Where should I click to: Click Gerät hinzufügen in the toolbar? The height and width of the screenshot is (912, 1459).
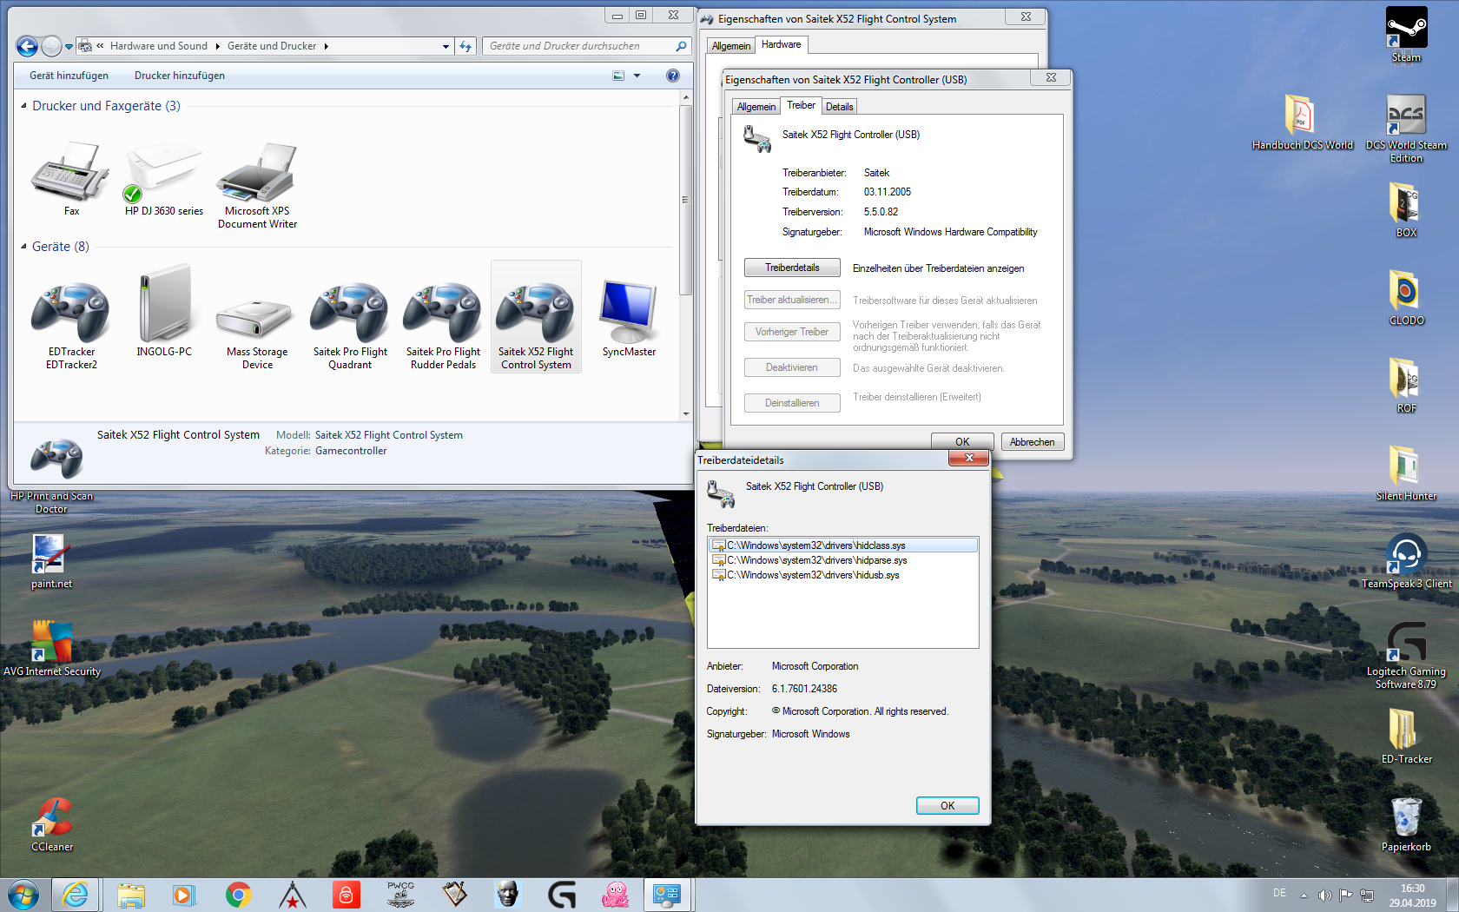pyautogui.click(x=69, y=76)
